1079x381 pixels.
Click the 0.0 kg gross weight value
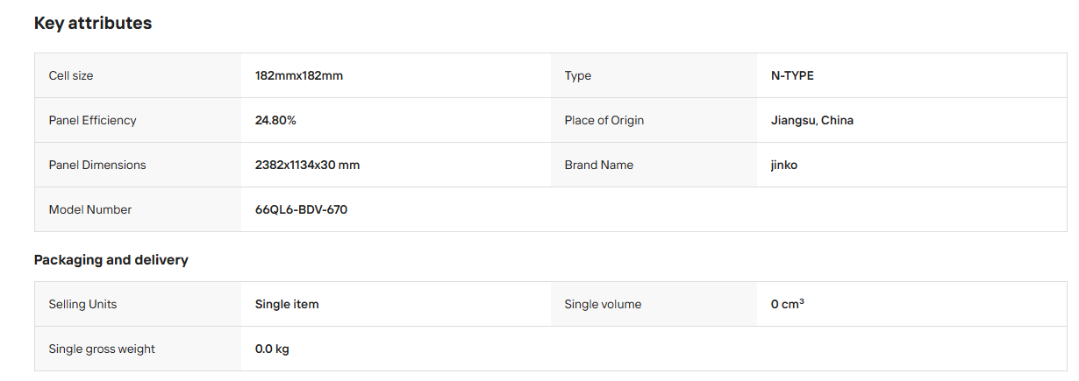click(272, 349)
